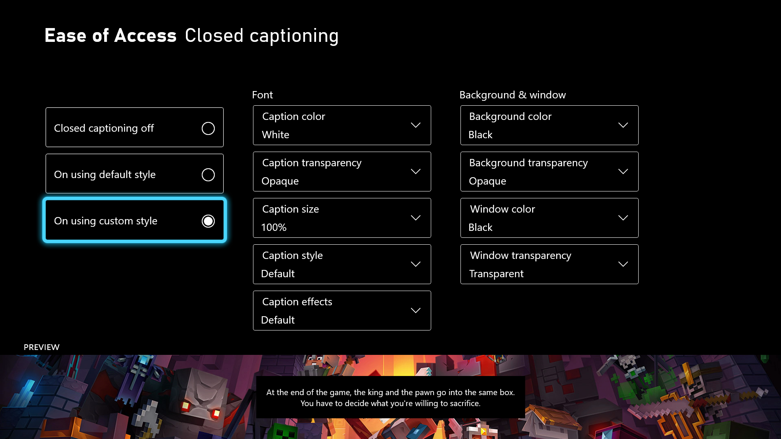The image size is (781, 439).
Task: Expand the Caption color dropdown
Action: pos(342,125)
